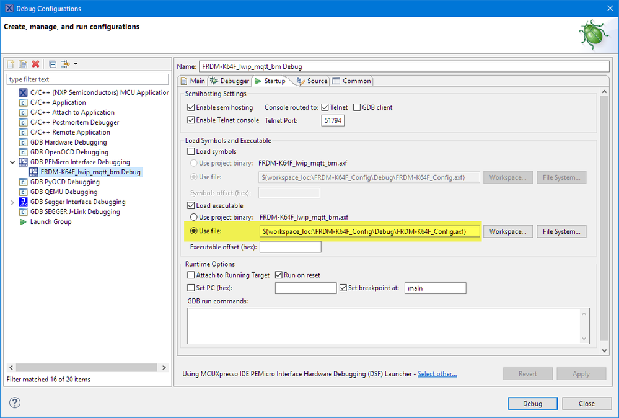Click the Debug button
Screen dimensions: 619x418
click(x=532, y=403)
